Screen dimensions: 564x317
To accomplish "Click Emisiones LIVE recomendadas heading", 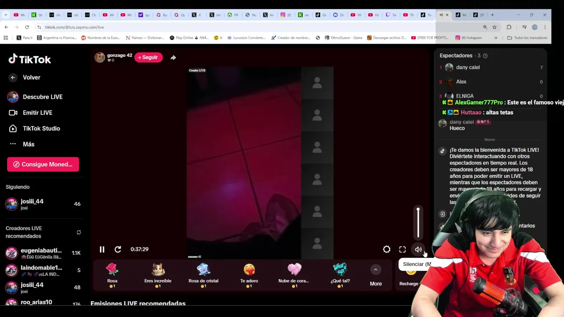I will (138, 303).
